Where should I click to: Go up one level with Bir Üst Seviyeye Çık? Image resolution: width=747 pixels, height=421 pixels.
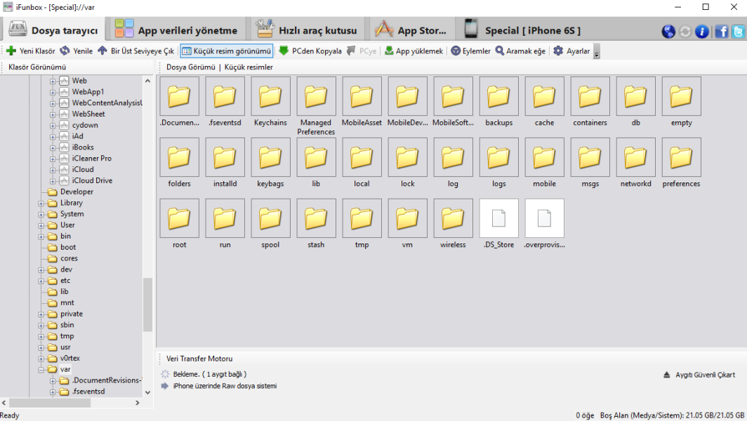click(103, 51)
